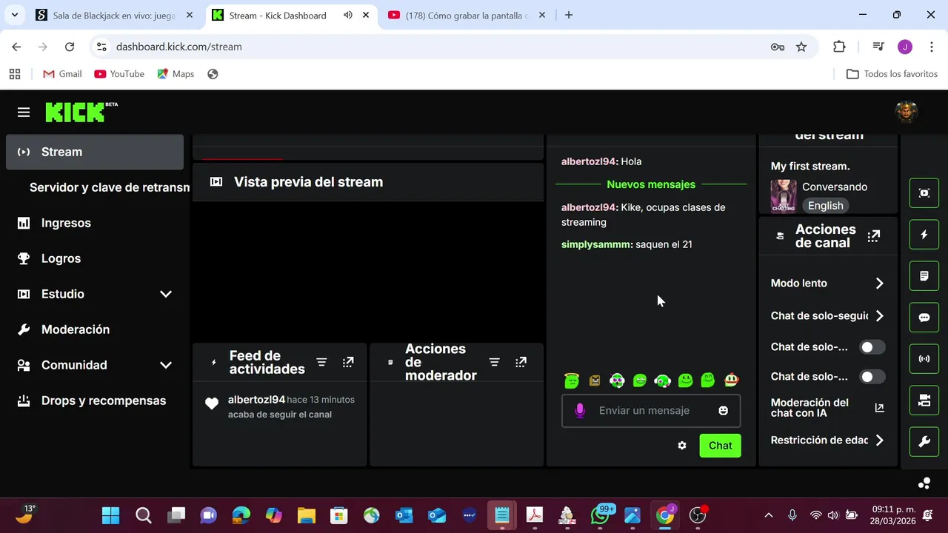
Task: Open the user avatar in the Kick header
Action: 907,112
